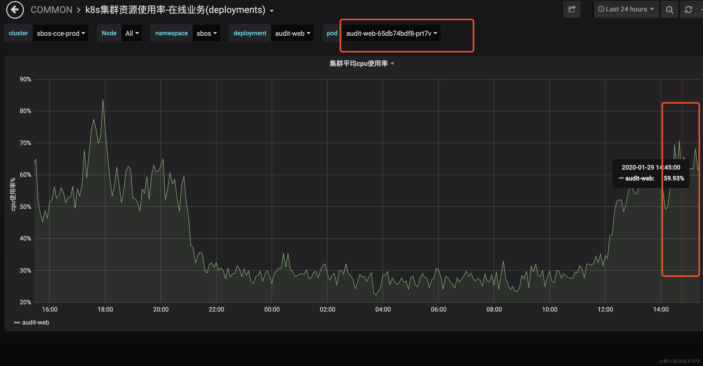Toggle the audit-web series in legend

pos(36,322)
